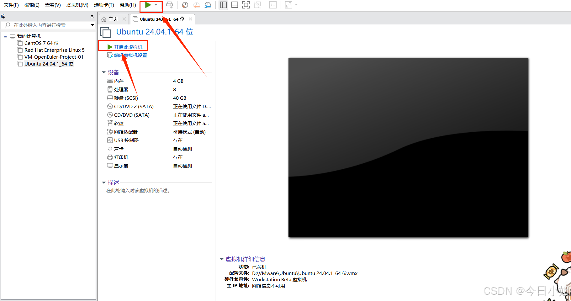Click the USB 控制器 device icon
Viewport: 571px width, 301px height.
coord(110,140)
